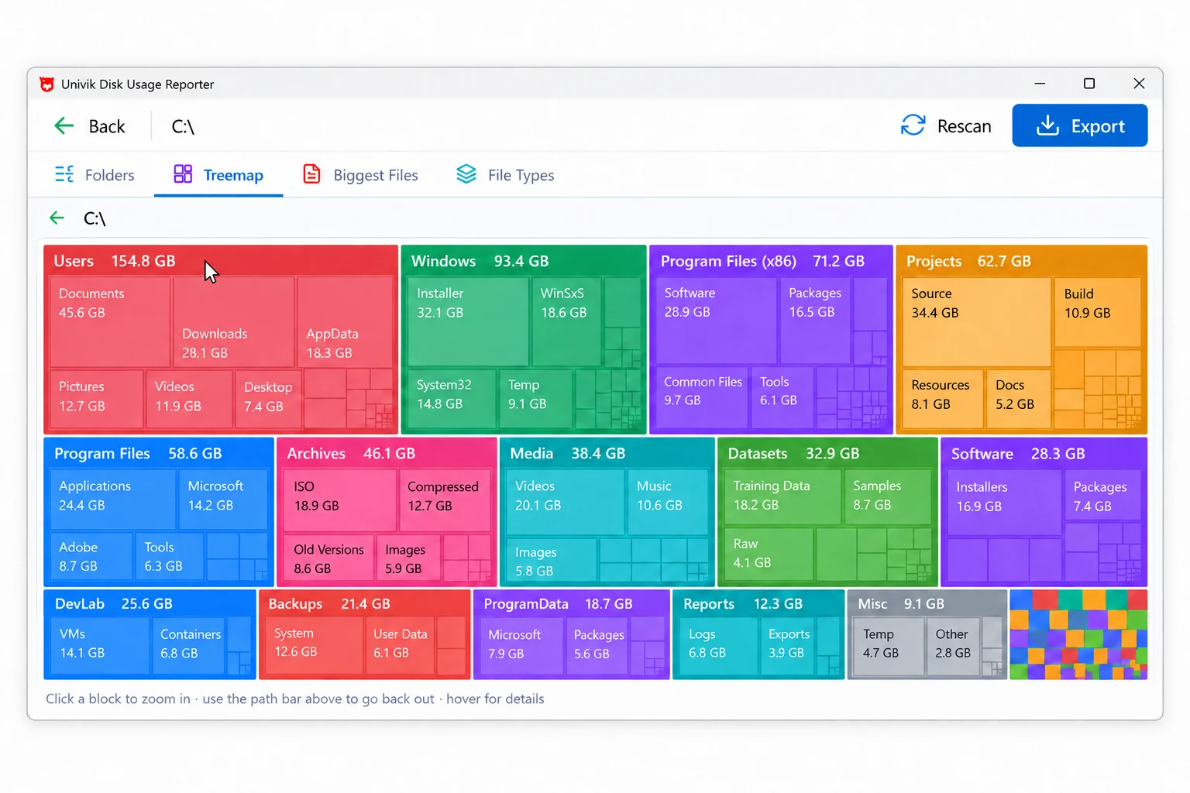Click the WinSxS 18.6 GB block
1190x793 pixels.
[566, 321]
